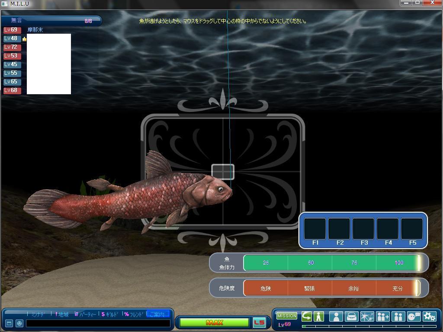This screenshot has width=443, height=332.
Task: Switch to the 地域 chat tab
Action: 62,314
